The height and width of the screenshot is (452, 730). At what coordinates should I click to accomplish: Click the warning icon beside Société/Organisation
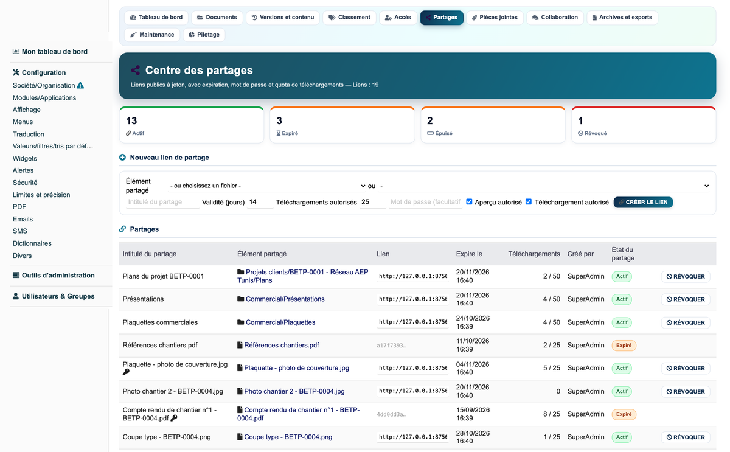80,85
